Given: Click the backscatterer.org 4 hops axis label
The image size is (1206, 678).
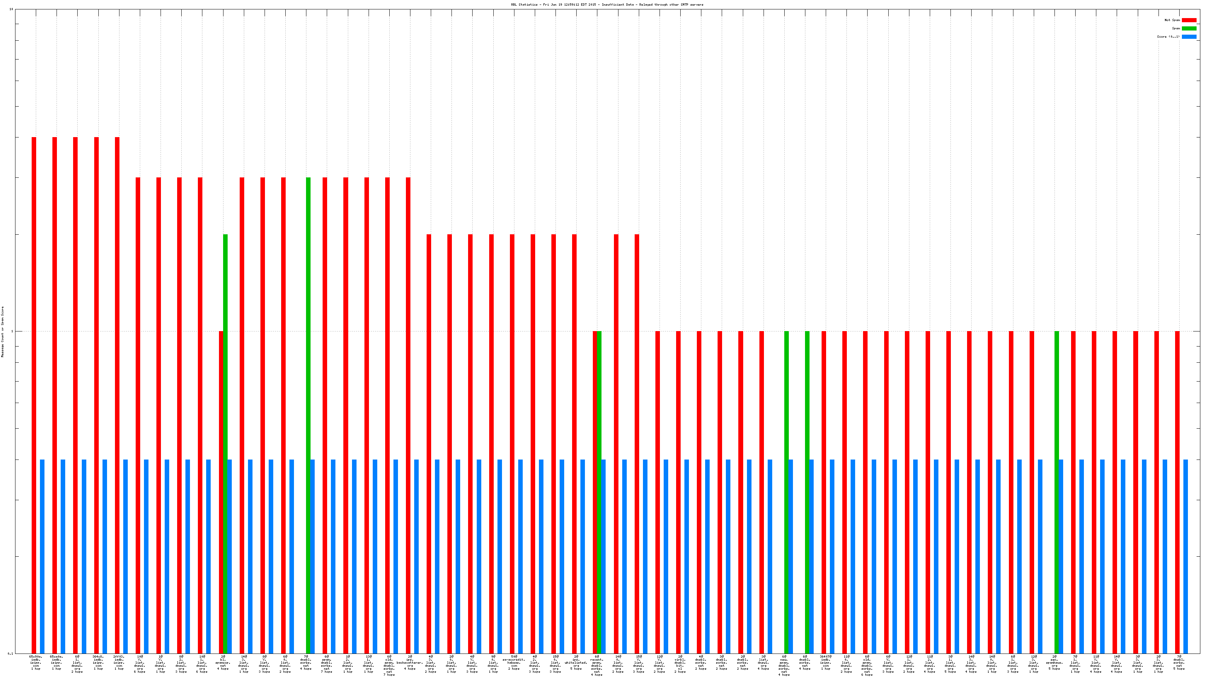Looking at the screenshot, I should click(410, 663).
